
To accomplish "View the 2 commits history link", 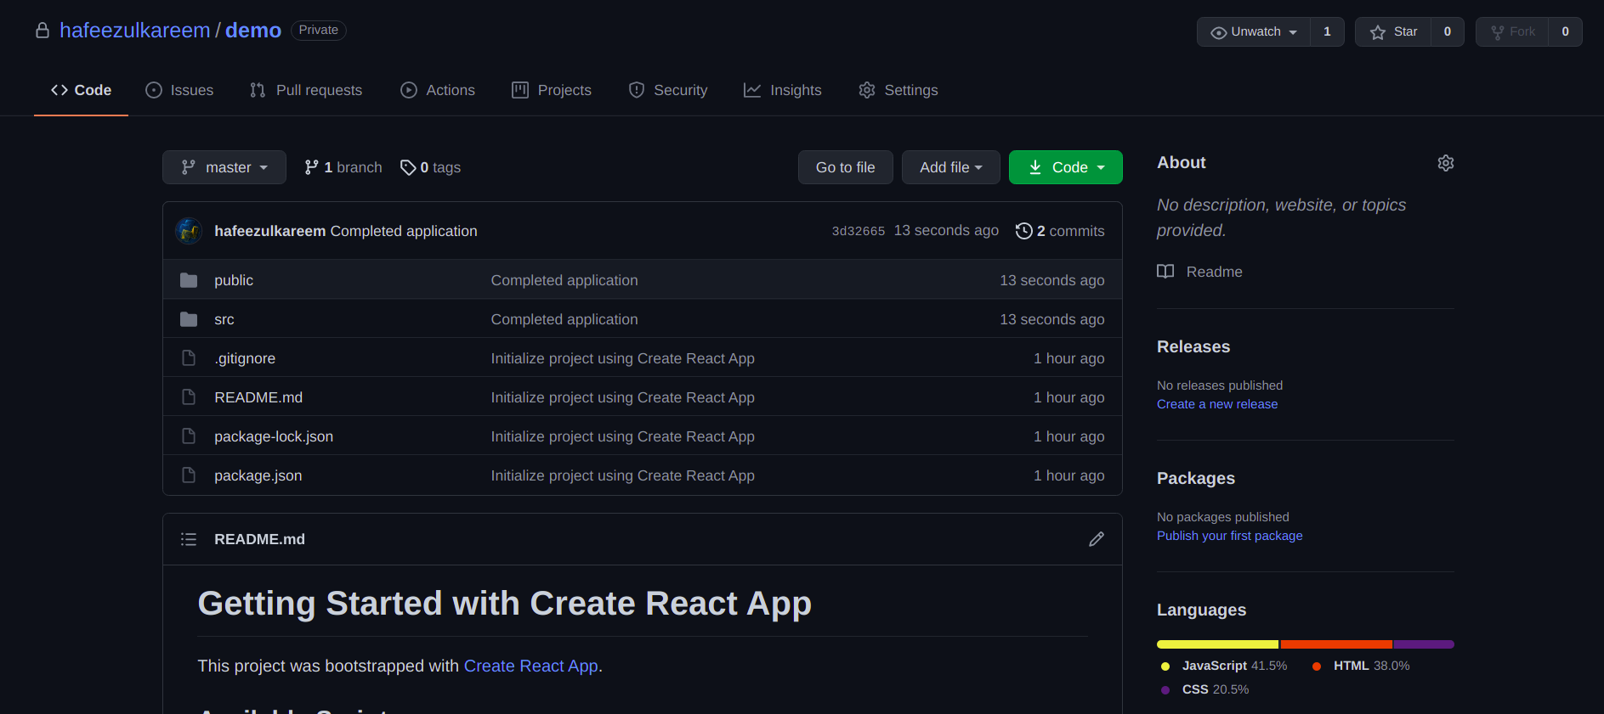I will coord(1060,231).
